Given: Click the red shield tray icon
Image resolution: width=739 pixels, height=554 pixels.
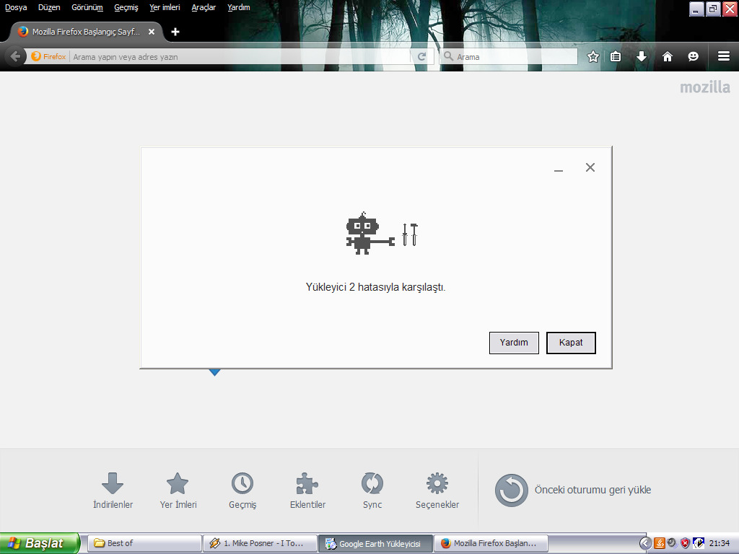Looking at the screenshot, I should click(686, 543).
